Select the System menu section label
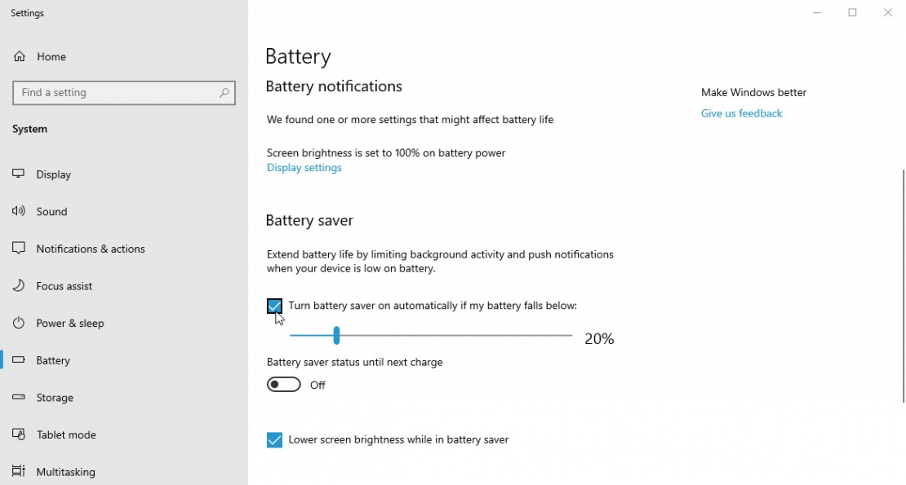 pyautogui.click(x=28, y=129)
